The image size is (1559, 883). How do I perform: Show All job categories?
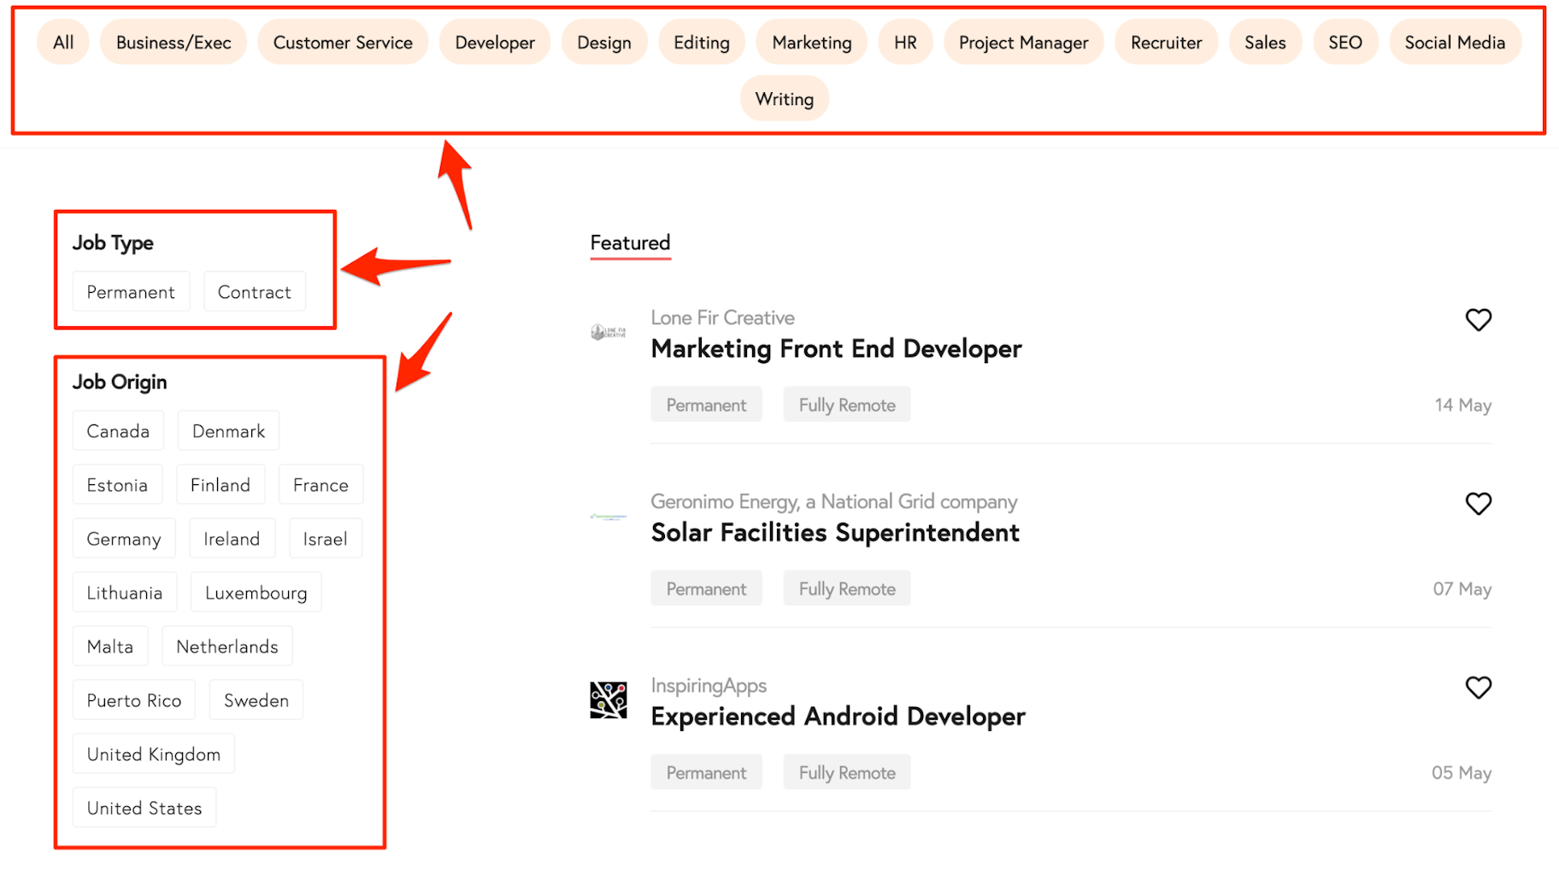[x=63, y=43]
